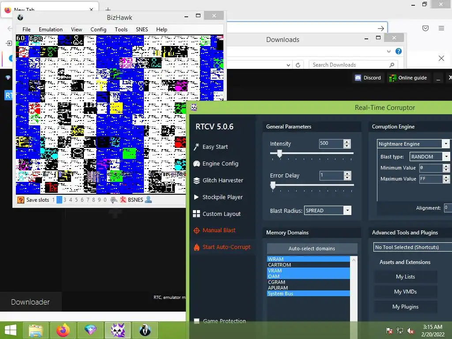Screen dimensions: 452x339
Task: Increase the Intensity value stepper
Action: [x=347, y=142]
